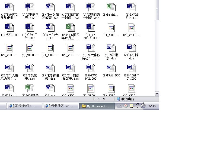This screenshot has height=162, width=217.
Task: Select the Word icon of (2)~$材料.doc
Action: tap(132, 48)
